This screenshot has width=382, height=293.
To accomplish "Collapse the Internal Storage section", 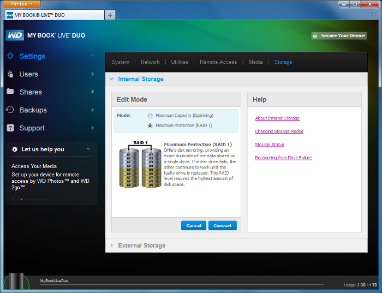I will [111, 79].
